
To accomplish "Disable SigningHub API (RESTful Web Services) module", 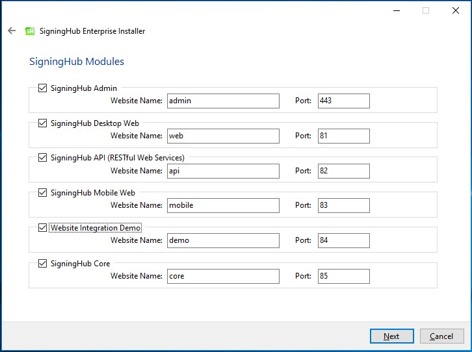I will click(42, 158).
